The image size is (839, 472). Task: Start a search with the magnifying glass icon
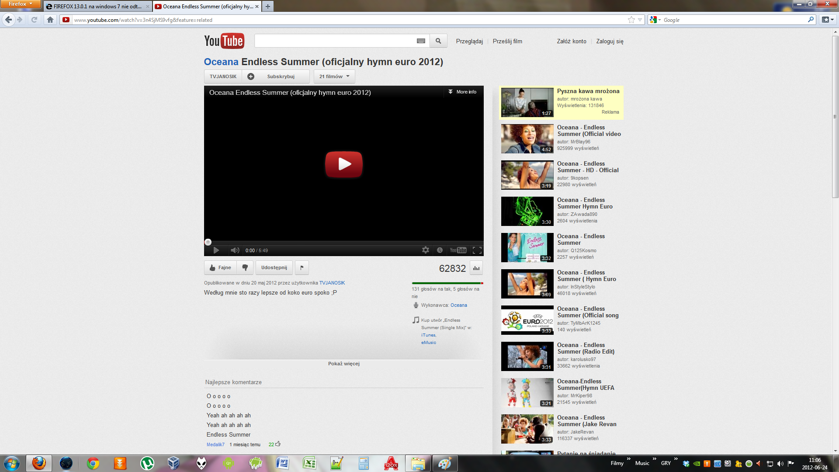[438, 40]
